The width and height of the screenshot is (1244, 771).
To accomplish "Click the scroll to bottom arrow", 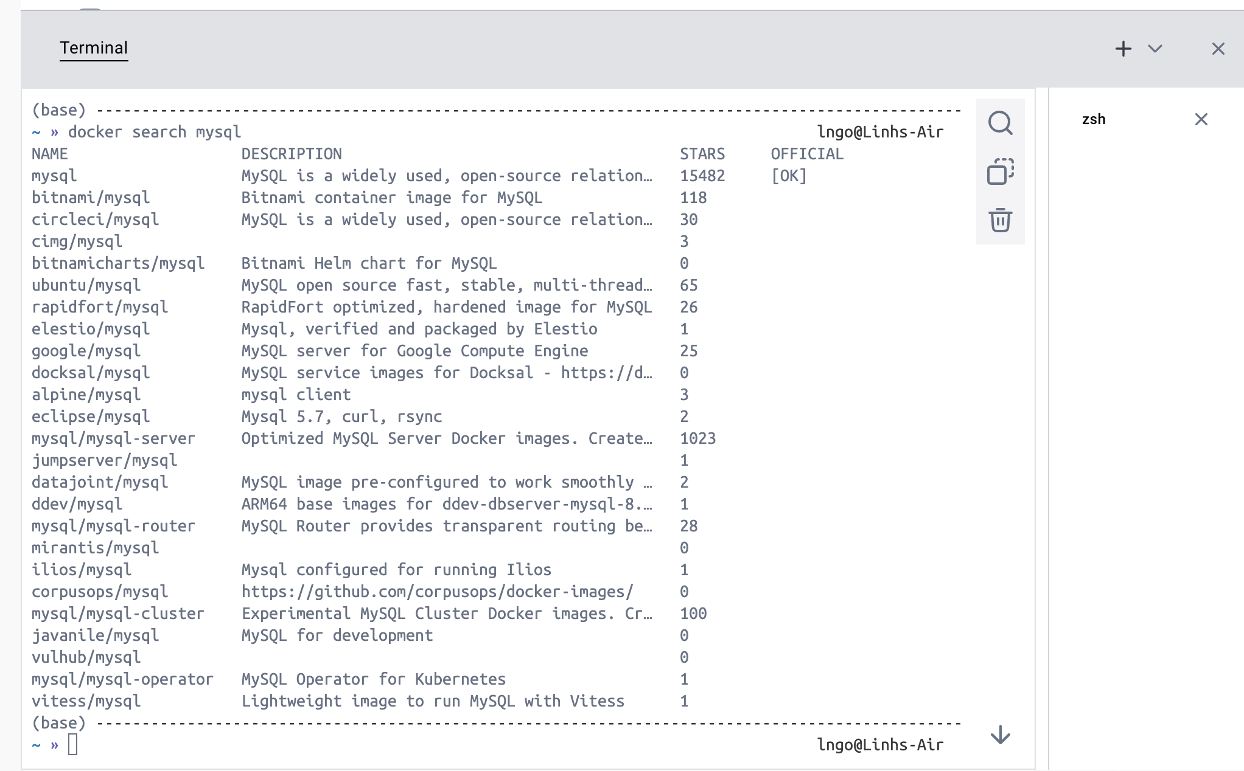I will [x=1000, y=735].
